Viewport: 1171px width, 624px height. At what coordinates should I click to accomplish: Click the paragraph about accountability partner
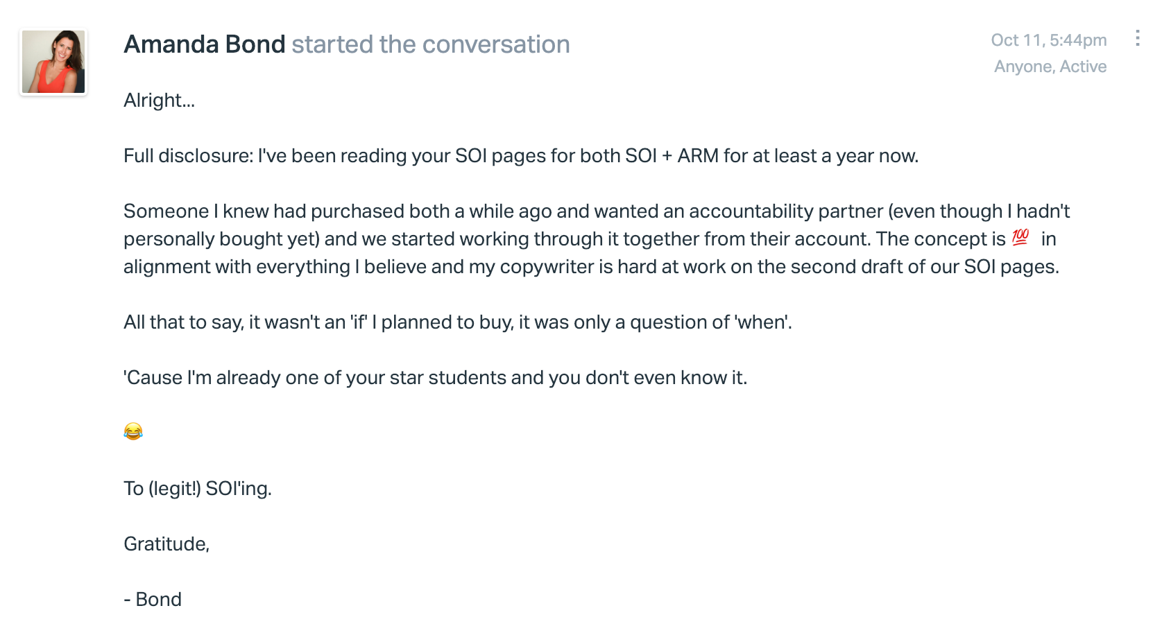click(597, 239)
